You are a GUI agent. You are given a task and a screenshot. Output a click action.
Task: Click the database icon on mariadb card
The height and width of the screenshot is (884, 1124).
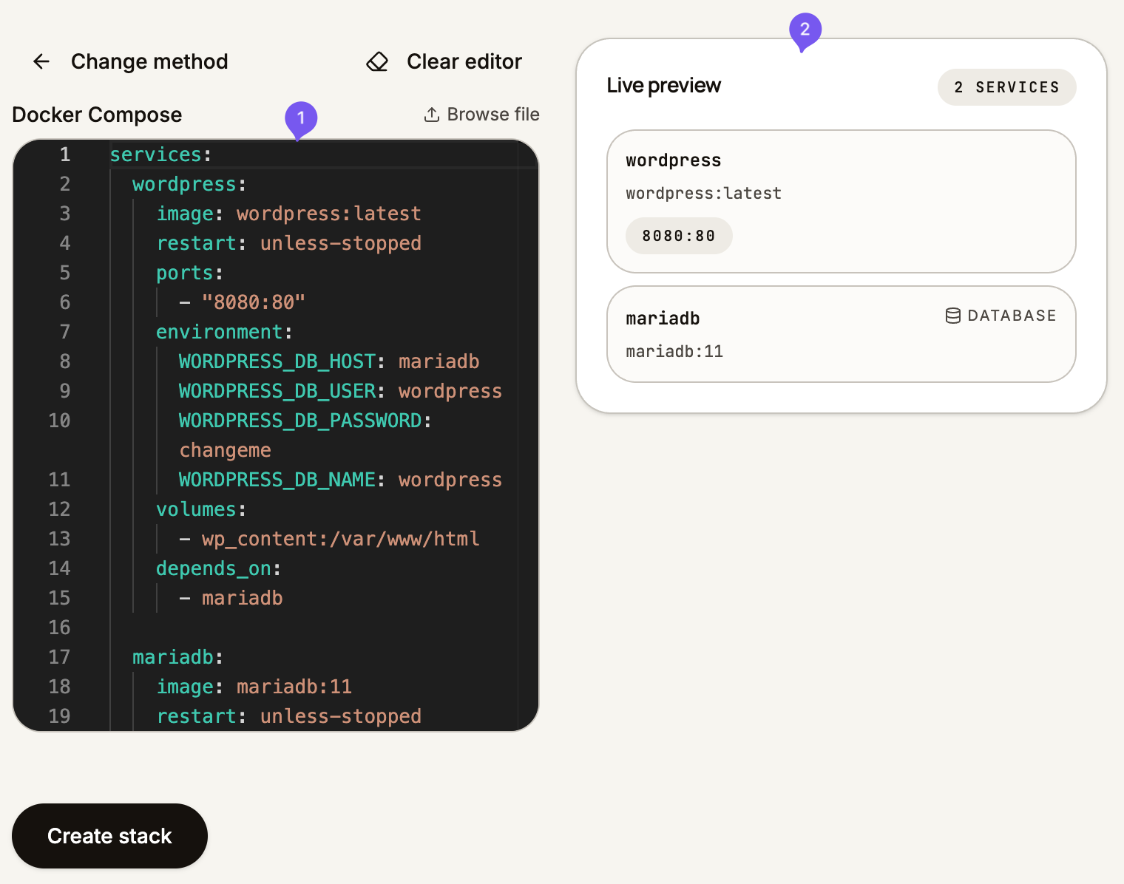pyautogui.click(x=953, y=316)
